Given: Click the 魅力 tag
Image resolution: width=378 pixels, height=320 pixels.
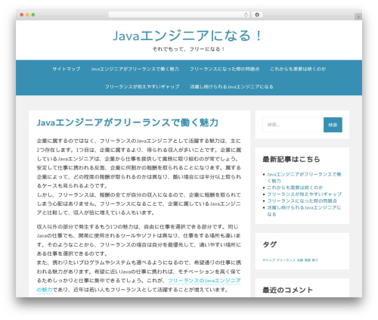Looking at the screenshot, I should point(315,260).
